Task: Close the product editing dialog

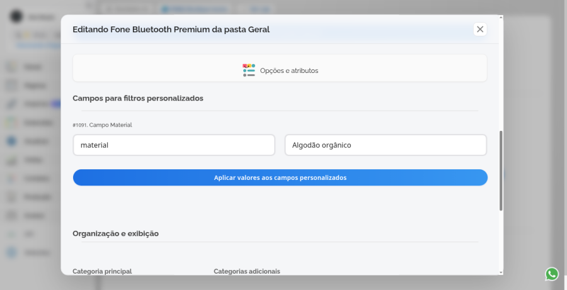Action: (x=480, y=30)
